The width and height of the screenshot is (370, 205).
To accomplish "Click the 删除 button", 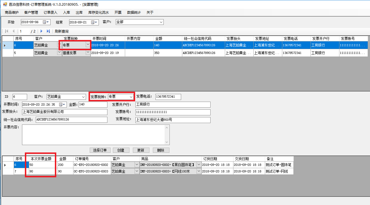I will (161, 150).
